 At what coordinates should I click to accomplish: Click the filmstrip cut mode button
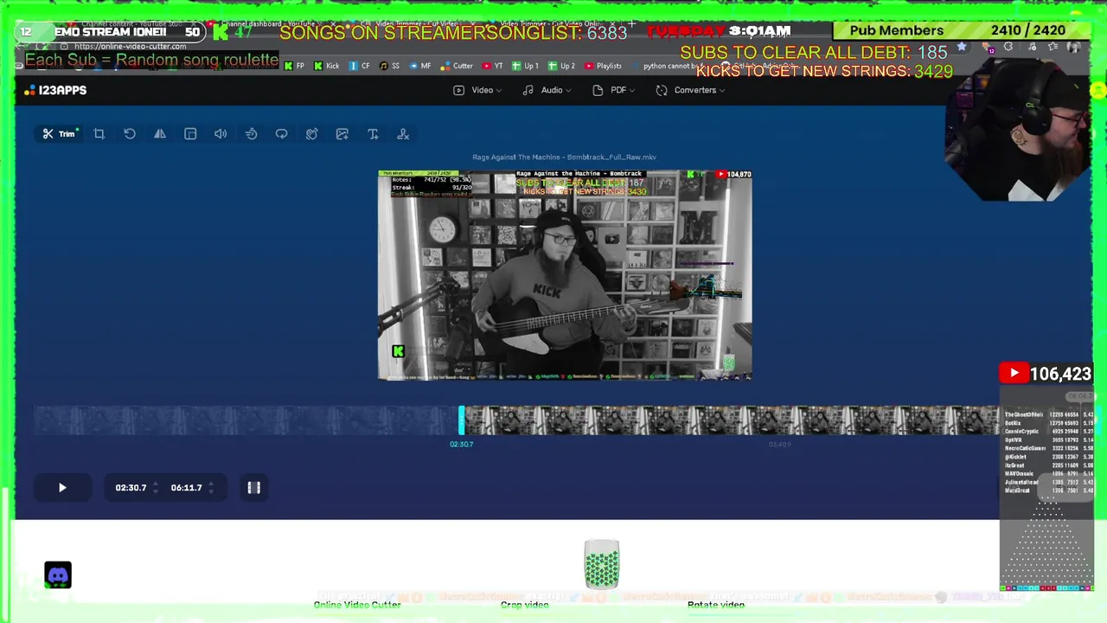[254, 488]
